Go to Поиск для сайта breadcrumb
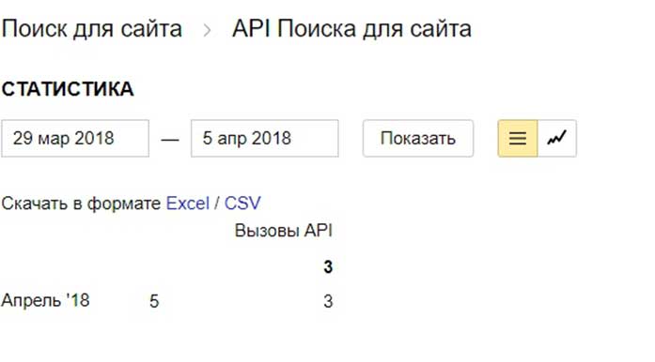 [91, 30]
